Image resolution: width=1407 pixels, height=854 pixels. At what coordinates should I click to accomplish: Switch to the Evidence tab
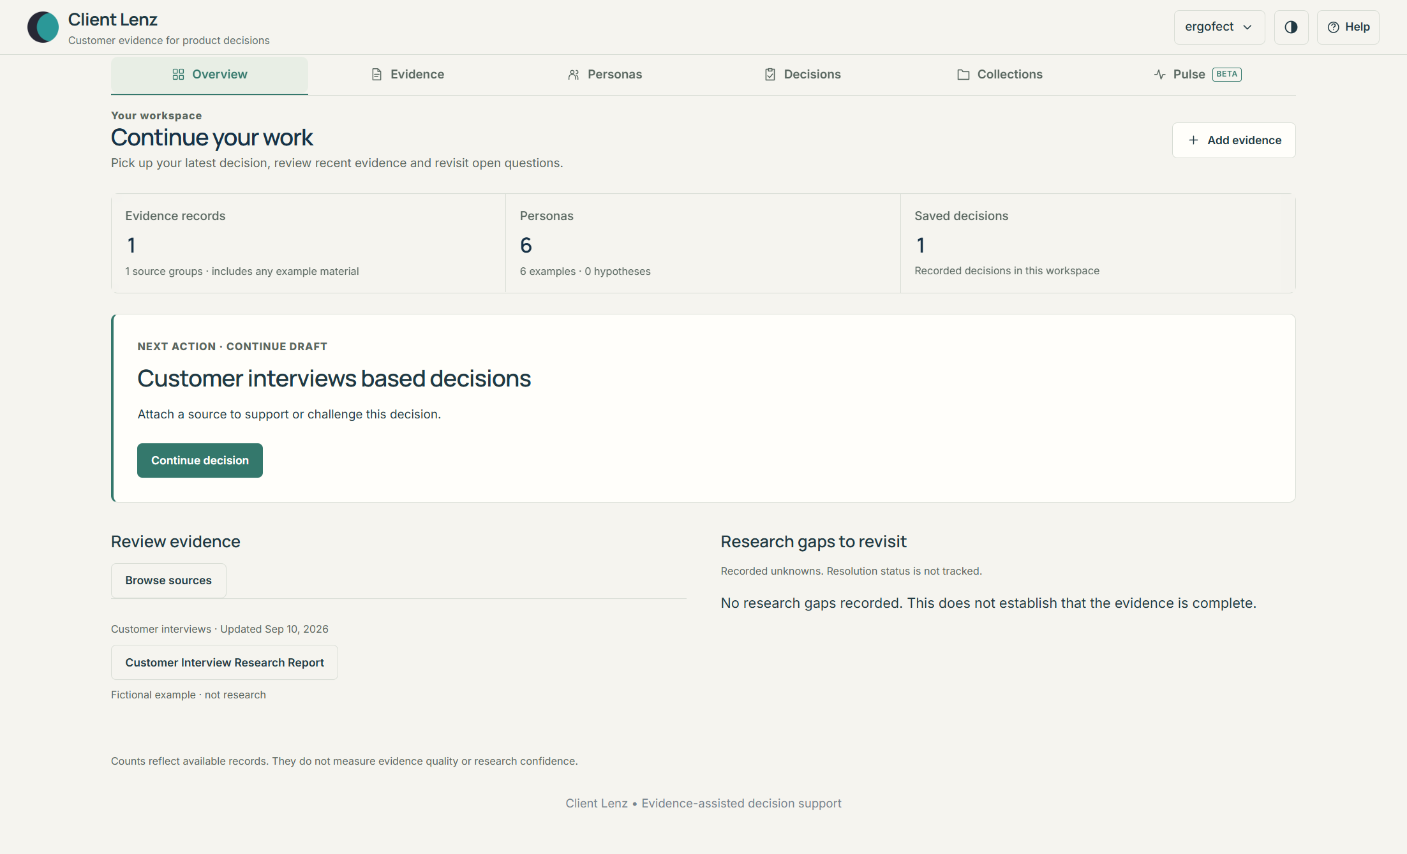click(x=407, y=75)
